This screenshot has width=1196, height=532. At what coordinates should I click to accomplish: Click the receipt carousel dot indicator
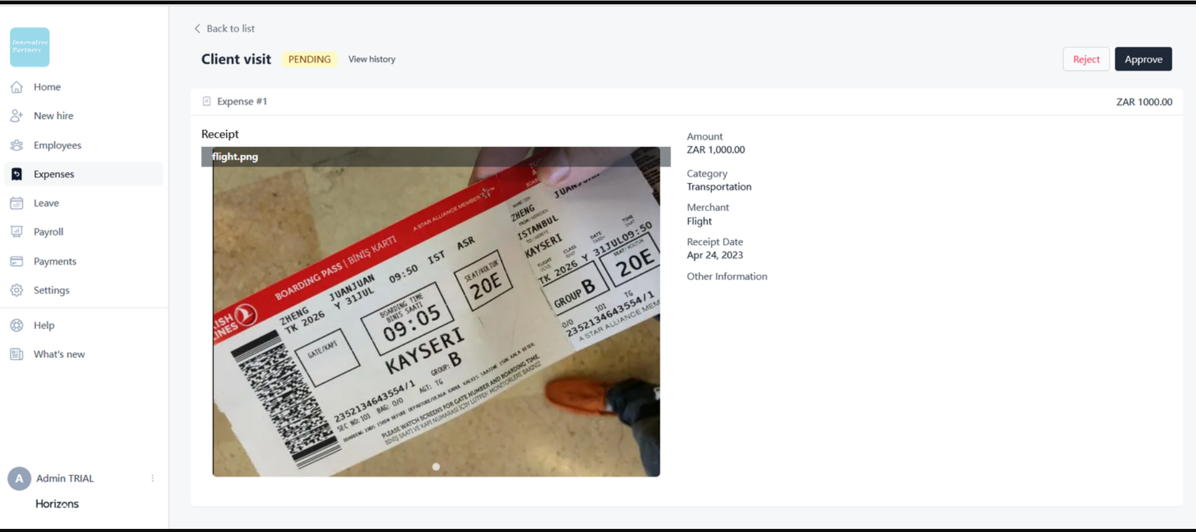point(436,467)
